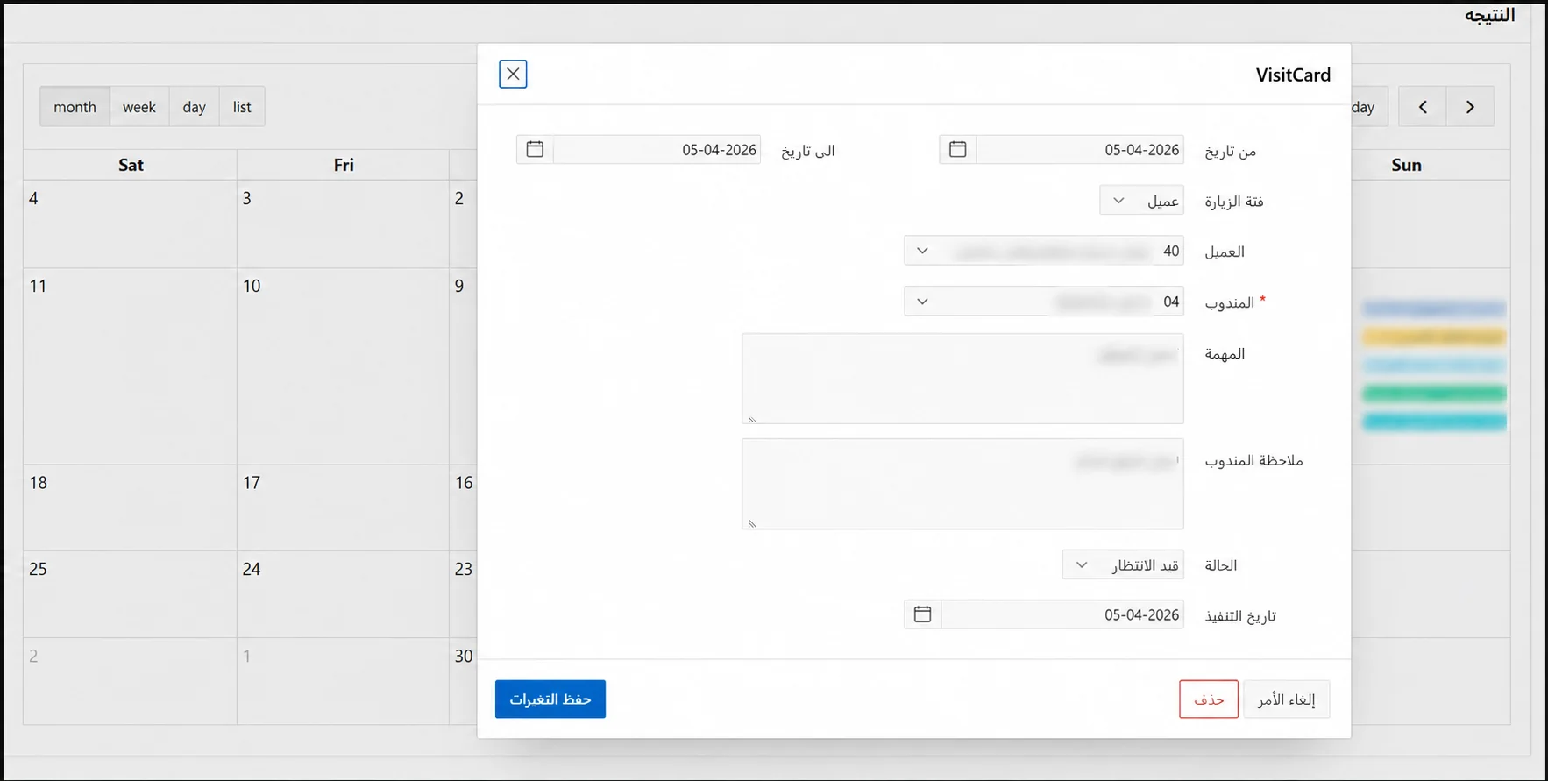
Task: Switch calendar to day view
Action: [x=194, y=107]
